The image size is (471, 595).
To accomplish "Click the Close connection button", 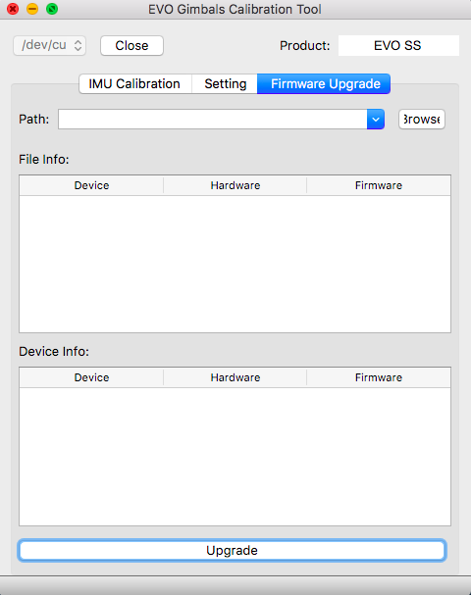I will point(131,45).
